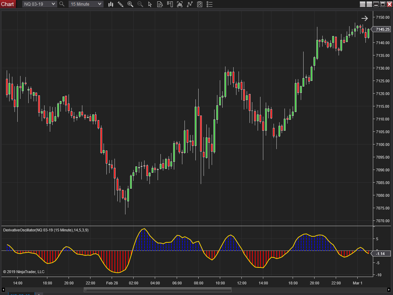This screenshot has height=295, width=393.
Task: Click the zoom out icon
Action: coord(140,4)
